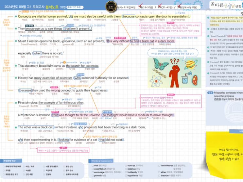This screenshot has height=182, width=243.
Task: Click the orange summarize circle icon
Action: tap(64, 62)
